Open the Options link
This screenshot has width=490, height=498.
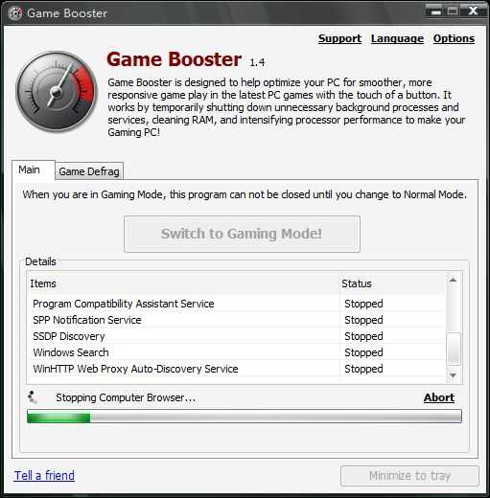coord(454,38)
